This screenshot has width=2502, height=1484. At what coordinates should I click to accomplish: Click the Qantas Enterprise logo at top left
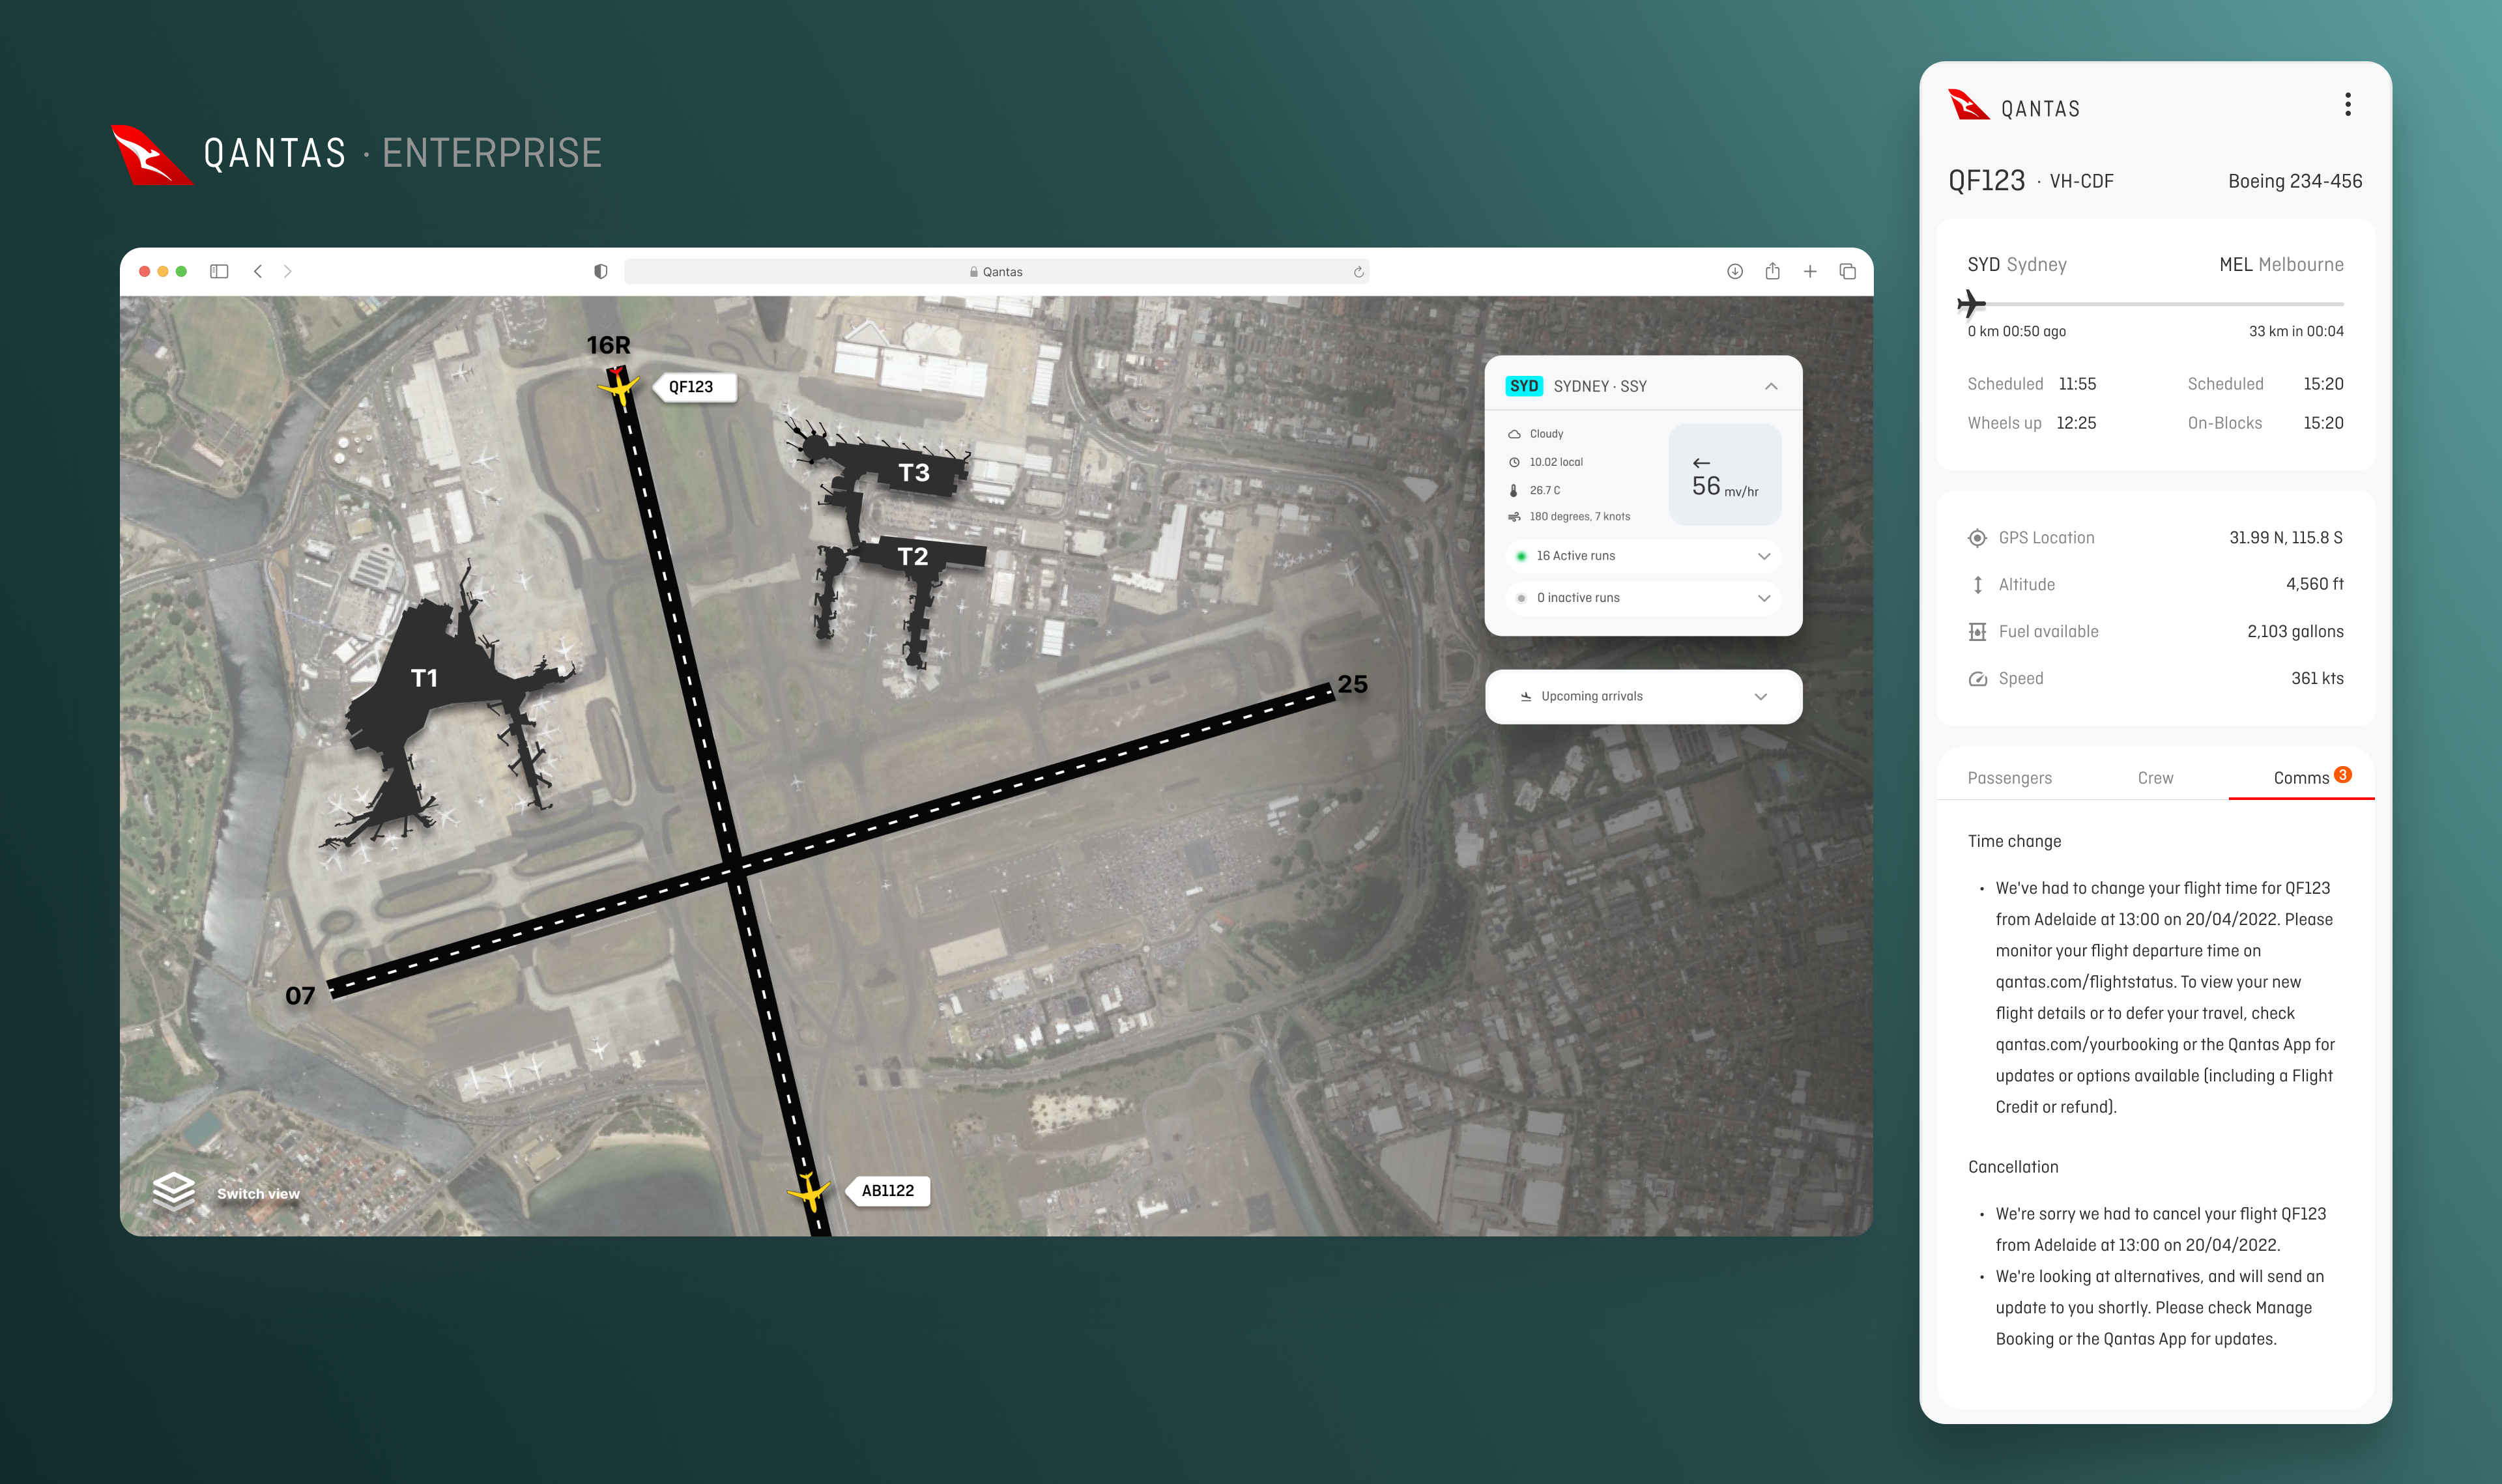(x=357, y=153)
